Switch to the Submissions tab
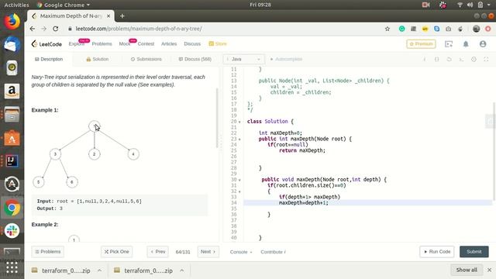The width and height of the screenshot is (496, 279). click(x=146, y=59)
